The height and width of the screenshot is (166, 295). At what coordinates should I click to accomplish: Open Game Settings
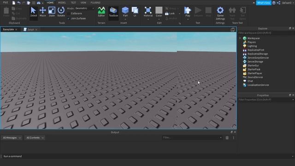pyautogui.click(x=220, y=13)
